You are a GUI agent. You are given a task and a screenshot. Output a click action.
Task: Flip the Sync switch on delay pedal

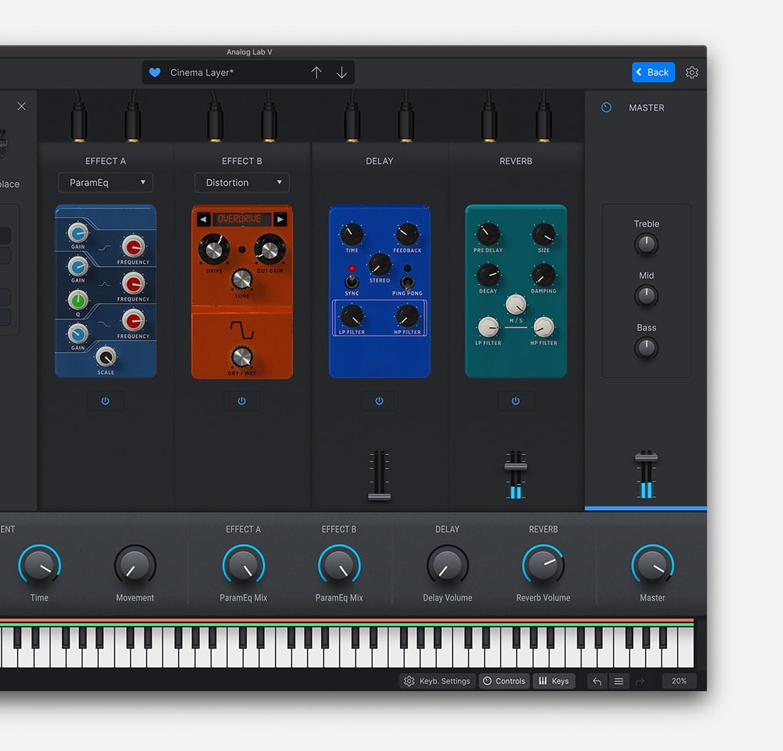(352, 282)
